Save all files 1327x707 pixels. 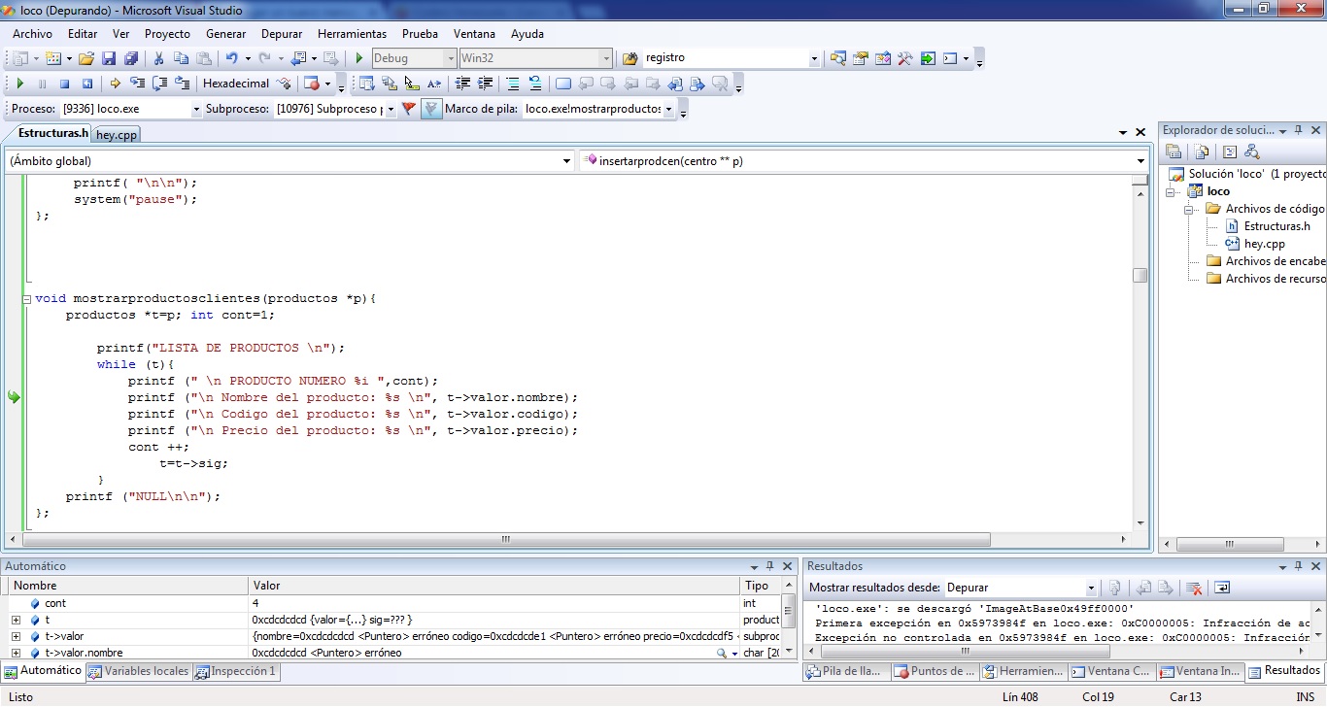coord(130,58)
